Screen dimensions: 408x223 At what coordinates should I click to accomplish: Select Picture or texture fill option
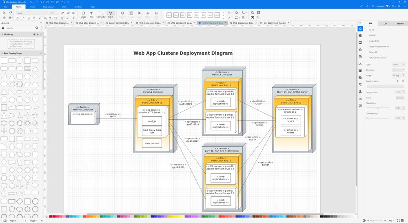click(x=377, y=58)
